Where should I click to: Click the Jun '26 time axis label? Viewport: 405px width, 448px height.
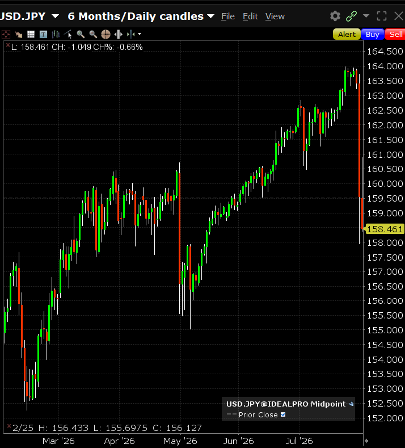pyautogui.click(x=238, y=441)
